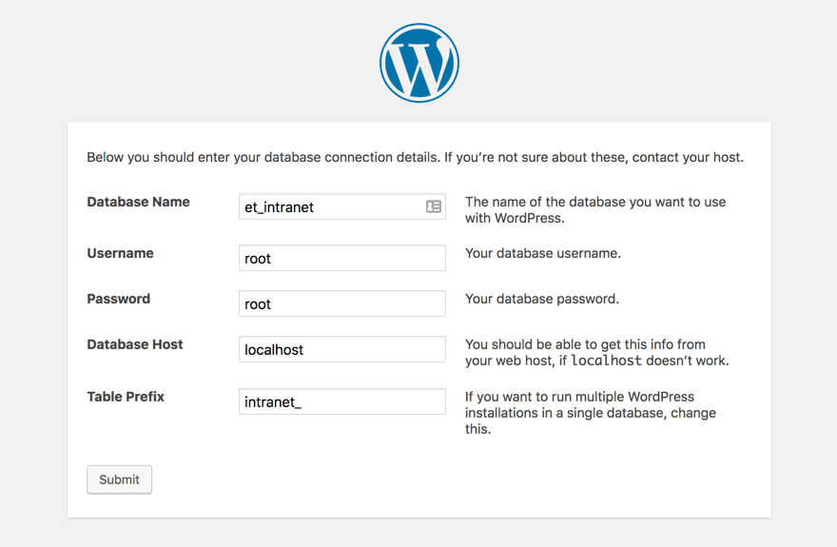Screen dimensions: 837x547
Task: Click the 'Your database username.' help text
Action: [x=542, y=253]
